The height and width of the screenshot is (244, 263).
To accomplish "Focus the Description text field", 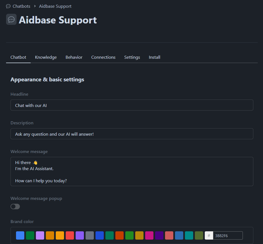I will pos(132,134).
